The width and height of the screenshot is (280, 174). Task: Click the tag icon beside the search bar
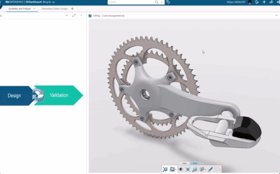[x=168, y=2]
